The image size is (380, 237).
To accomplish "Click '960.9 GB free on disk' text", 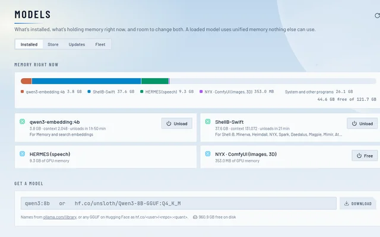I will tap(217, 217).
